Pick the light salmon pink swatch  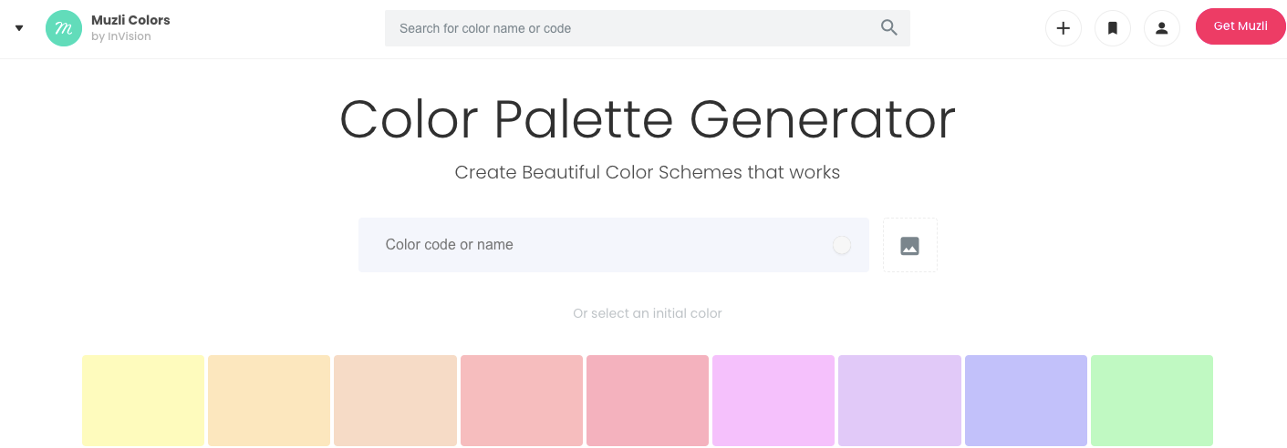tap(522, 401)
